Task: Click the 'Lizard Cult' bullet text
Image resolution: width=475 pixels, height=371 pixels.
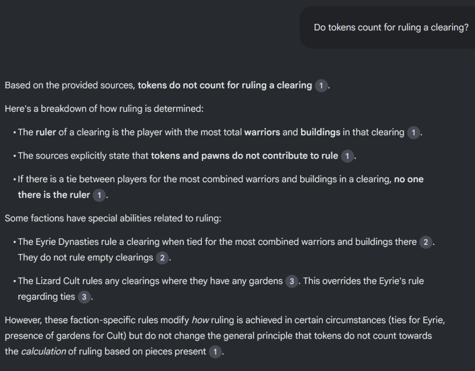Action: [x=220, y=289]
